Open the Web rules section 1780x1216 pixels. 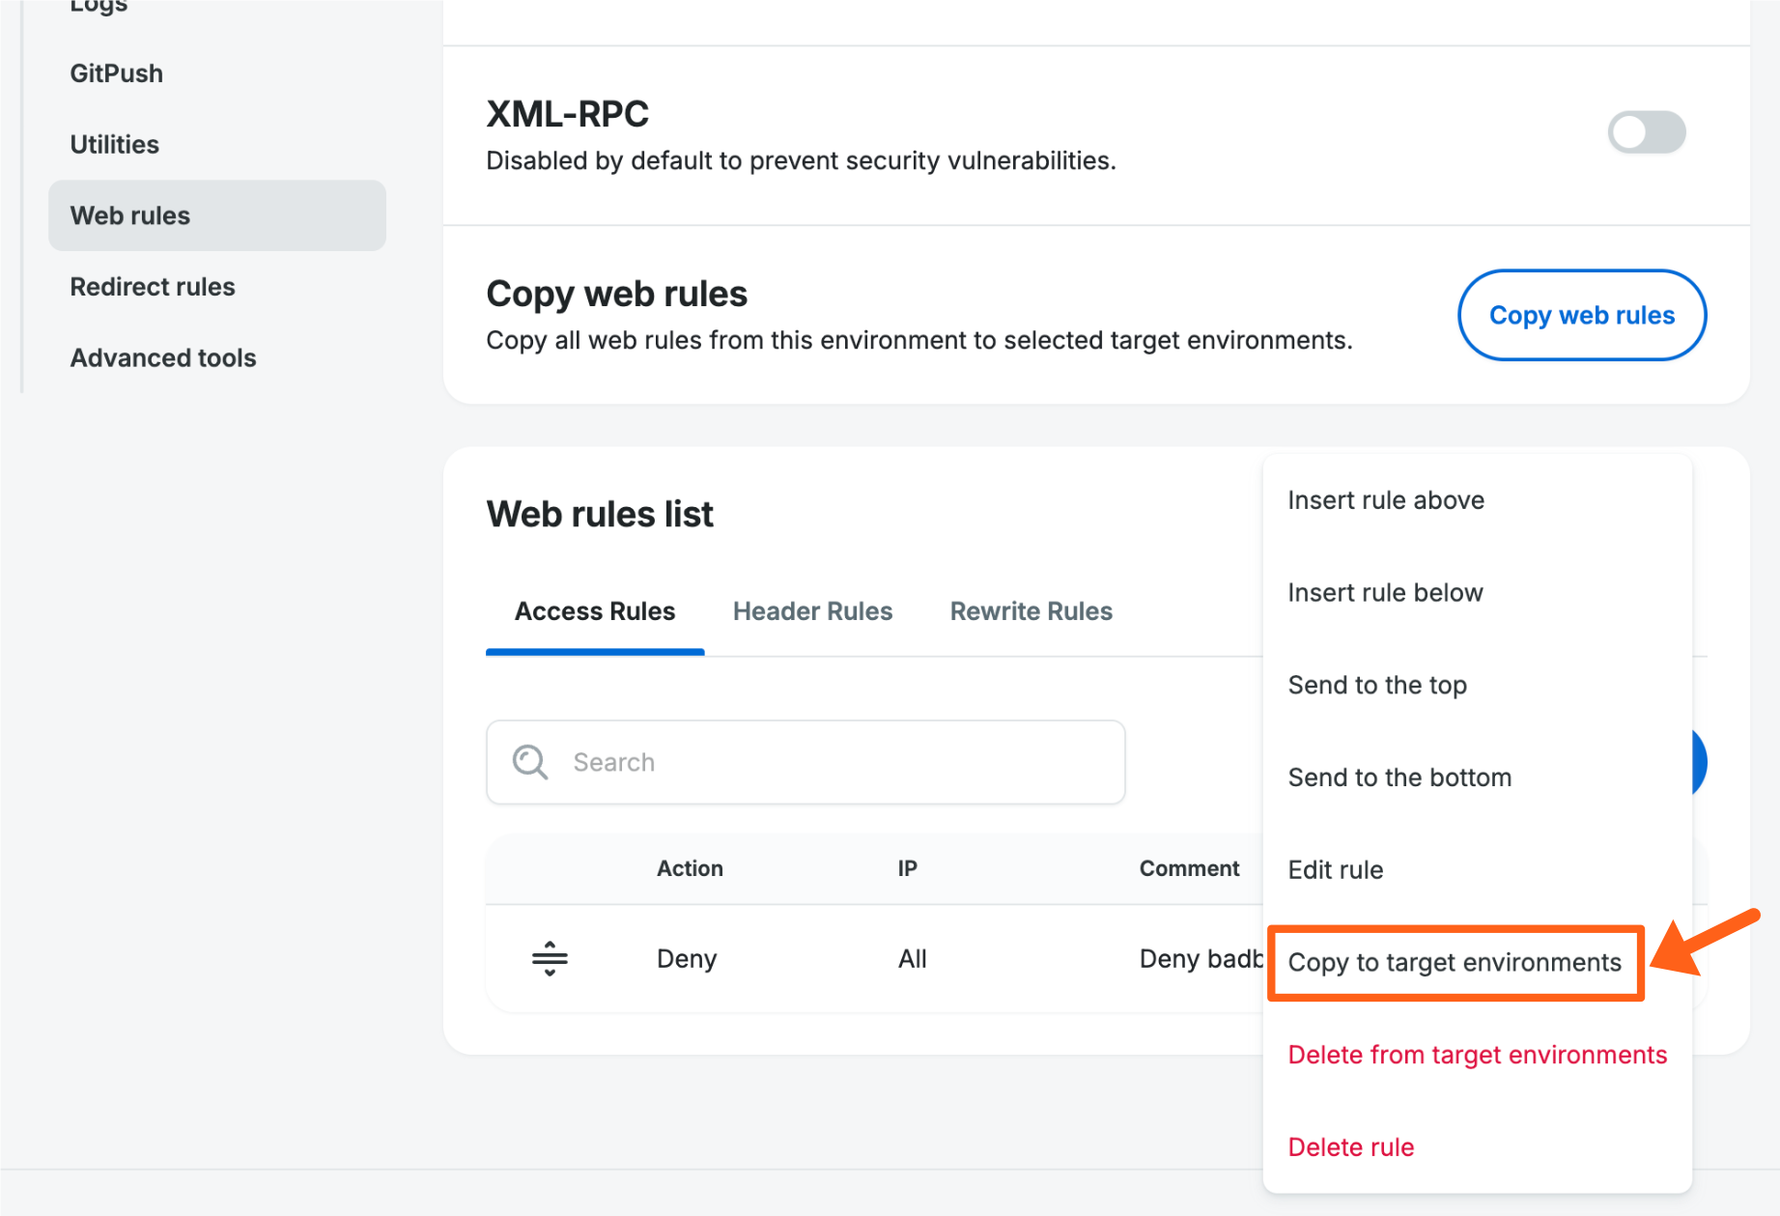click(130, 214)
